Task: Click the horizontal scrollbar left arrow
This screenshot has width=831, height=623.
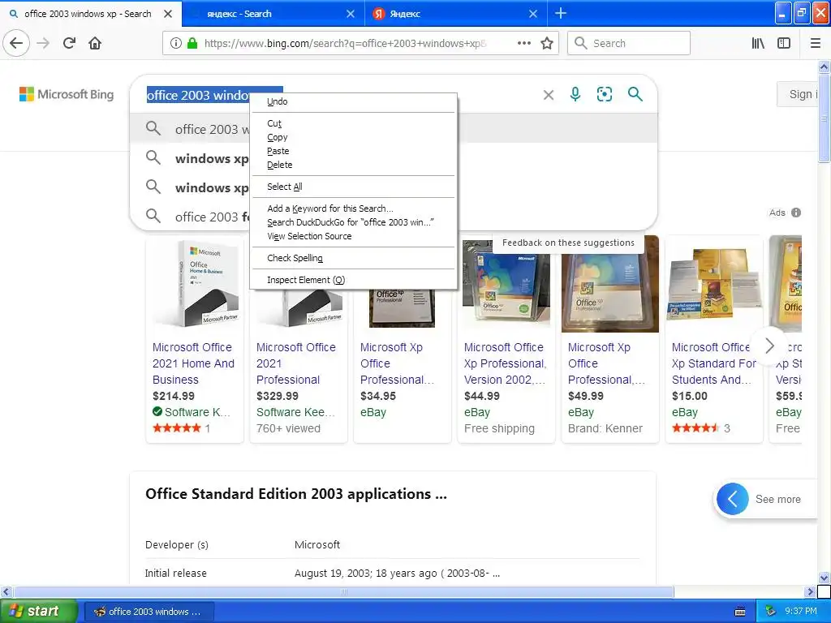Action: point(6,591)
